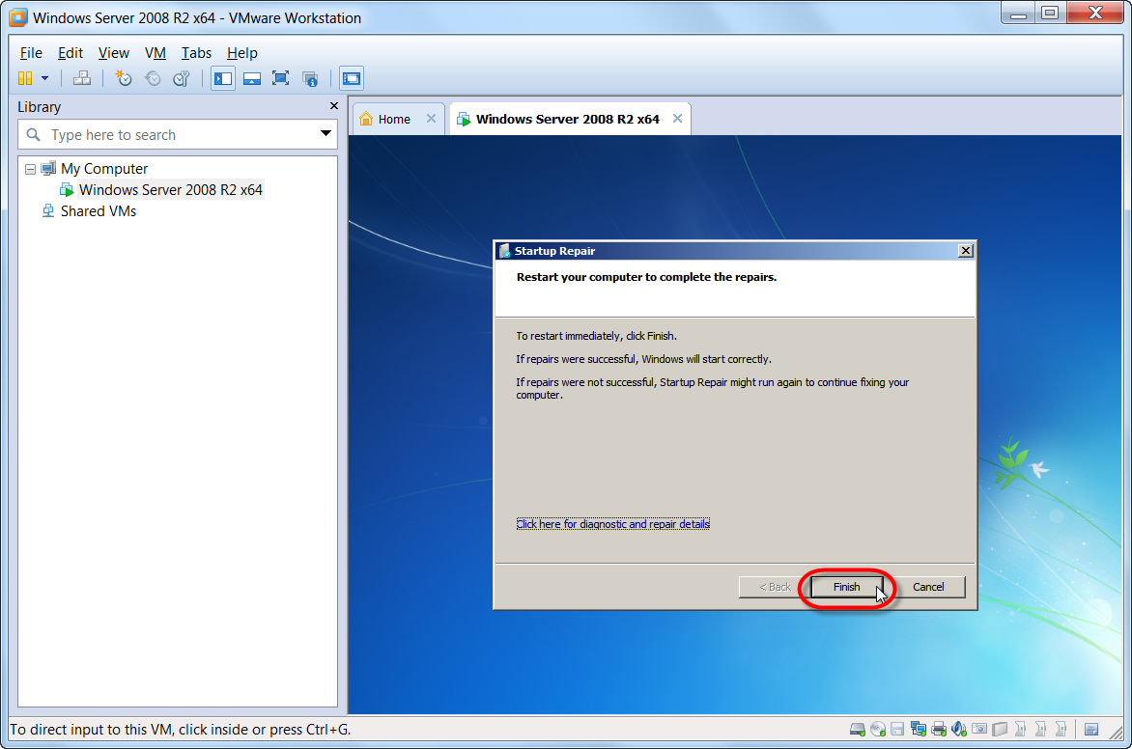
Task: Close the Windows Server 2008 R2 x64 tab
Action: pyautogui.click(x=677, y=119)
